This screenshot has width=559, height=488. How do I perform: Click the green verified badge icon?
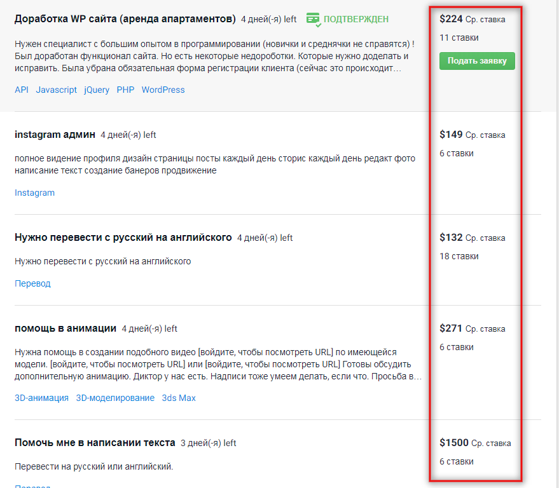[312, 20]
